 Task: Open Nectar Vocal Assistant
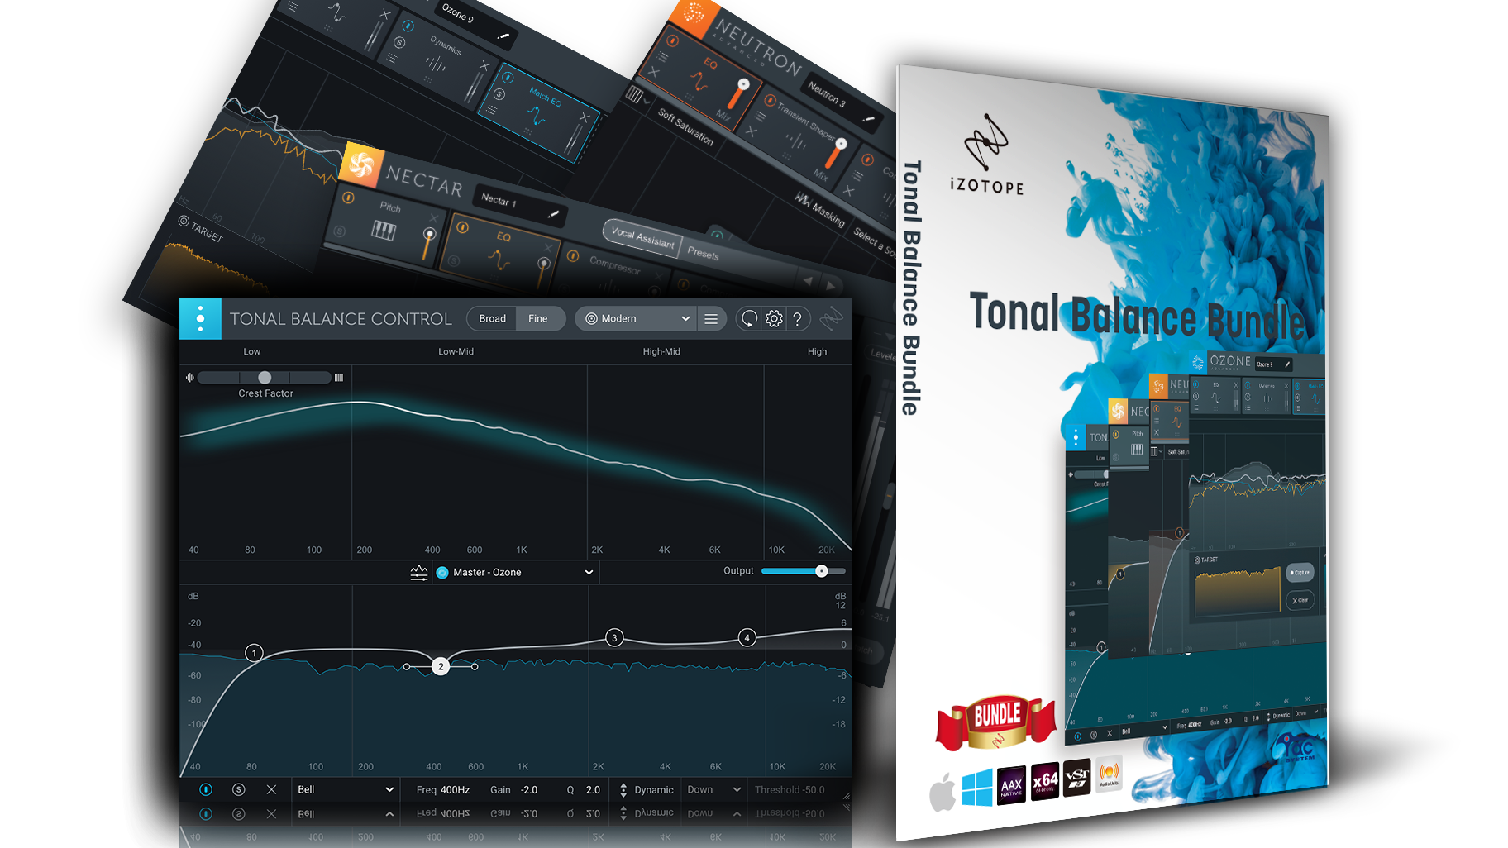coord(642,238)
